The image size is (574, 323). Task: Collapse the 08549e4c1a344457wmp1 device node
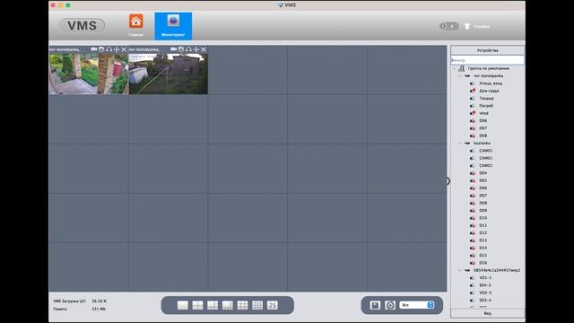tap(460, 270)
